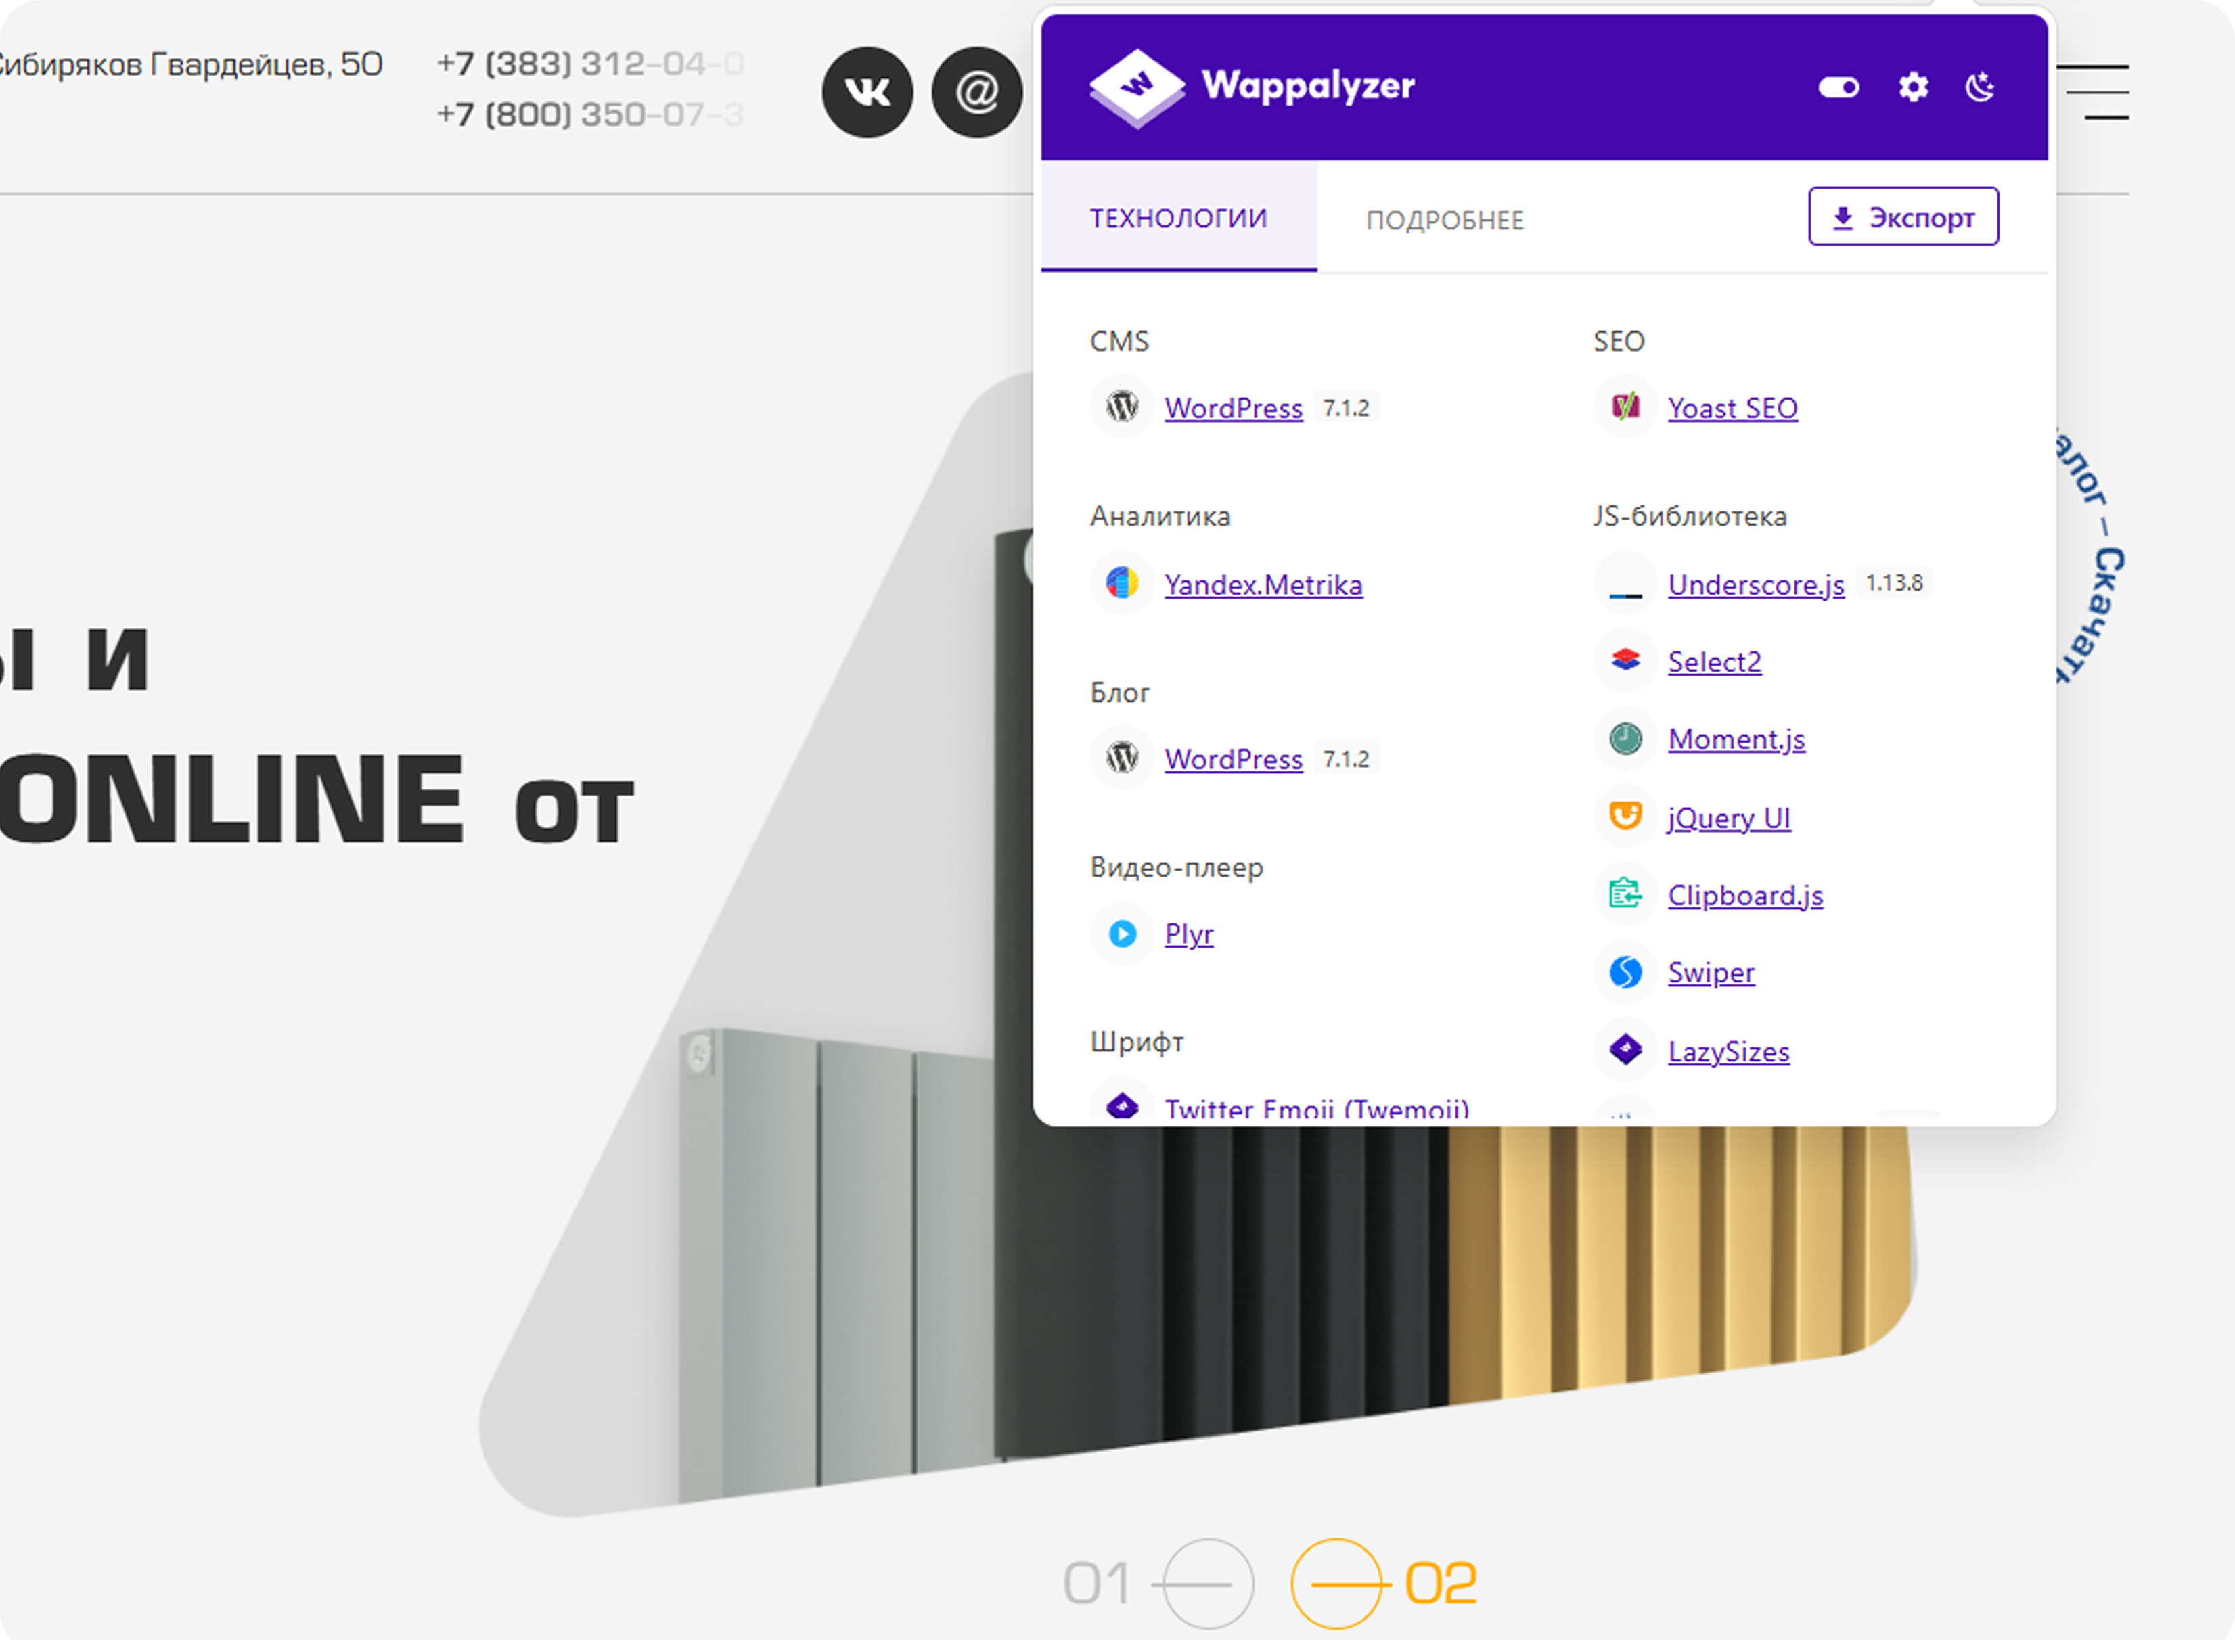Open the Underscore.js link
2235x1652 pixels.
coord(1756,585)
